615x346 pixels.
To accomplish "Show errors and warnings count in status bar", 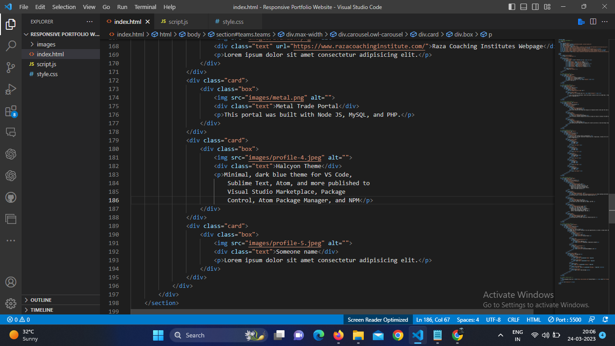I will click(18, 319).
